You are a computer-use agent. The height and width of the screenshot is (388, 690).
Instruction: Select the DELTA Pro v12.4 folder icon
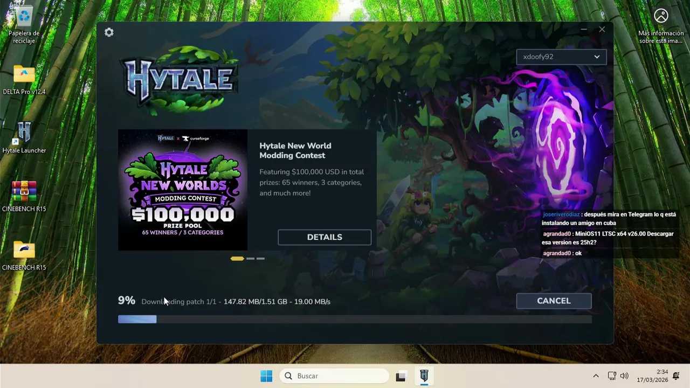tap(24, 80)
